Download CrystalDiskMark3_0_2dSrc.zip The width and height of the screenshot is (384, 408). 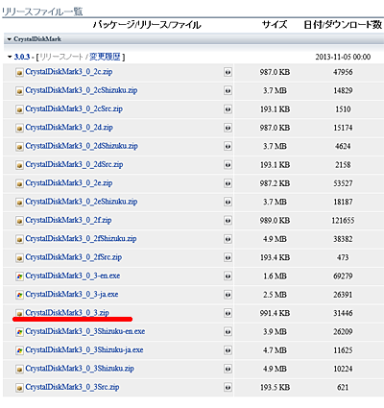[74, 164]
